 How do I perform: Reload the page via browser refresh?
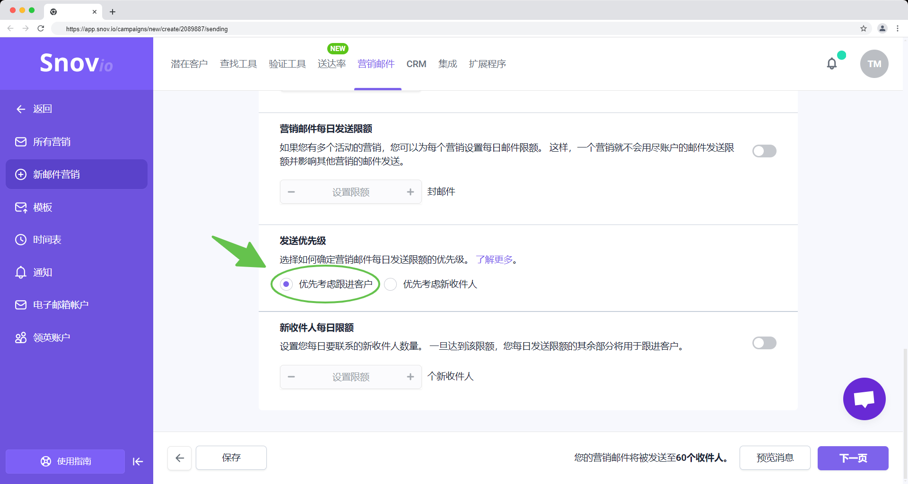(x=41, y=28)
